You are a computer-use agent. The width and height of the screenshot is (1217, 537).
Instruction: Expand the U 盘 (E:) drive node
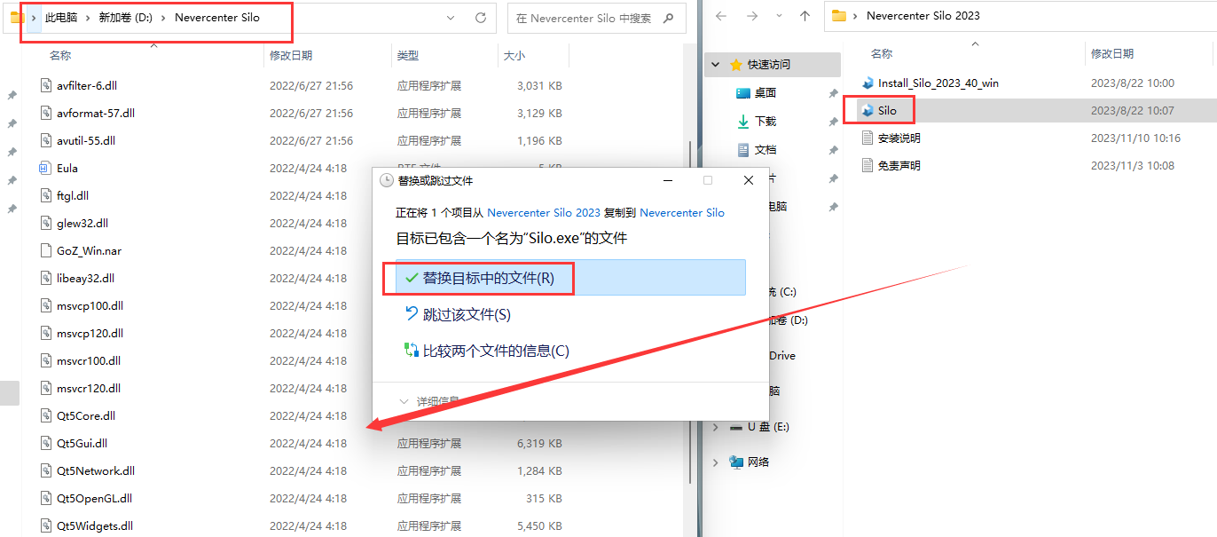(716, 427)
